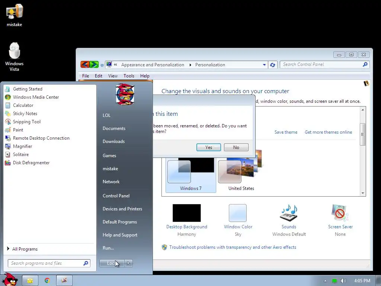
Task: Click the green Forward arrow button
Action: click(94, 64)
